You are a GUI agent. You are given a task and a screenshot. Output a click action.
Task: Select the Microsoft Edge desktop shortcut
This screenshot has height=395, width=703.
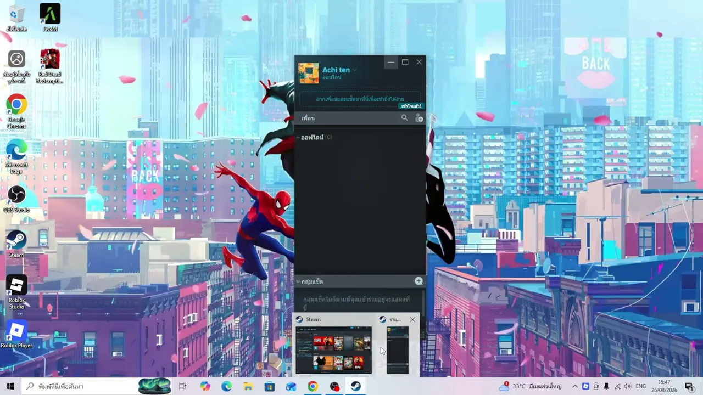(16, 157)
